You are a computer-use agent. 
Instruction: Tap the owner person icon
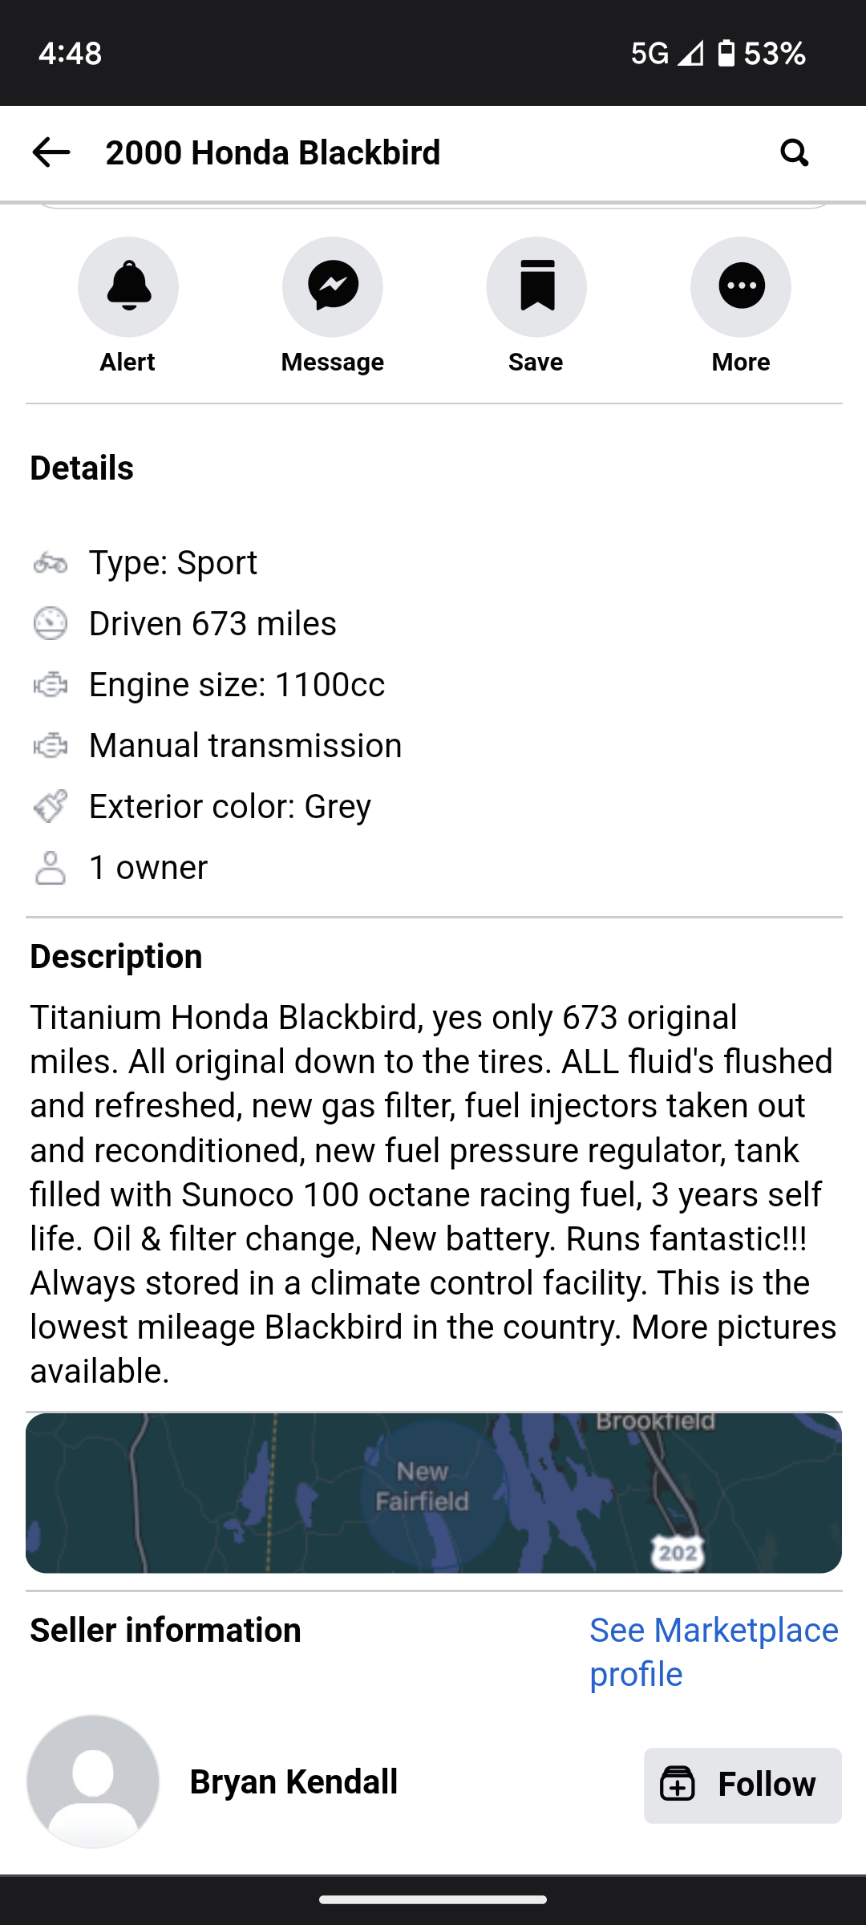pos(51,868)
